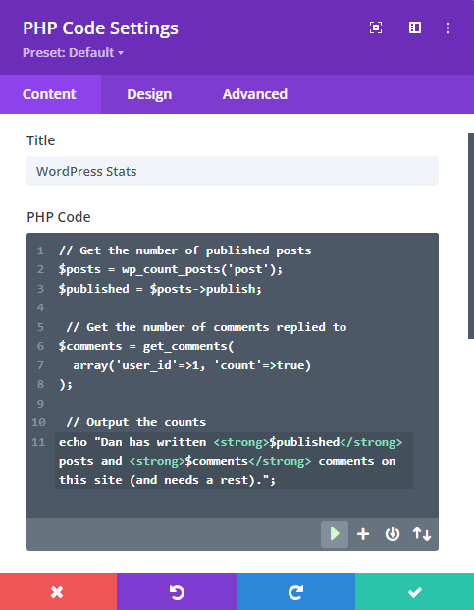Click the plus add icon in editor
The image size is (474, 610).
[363, 534]
